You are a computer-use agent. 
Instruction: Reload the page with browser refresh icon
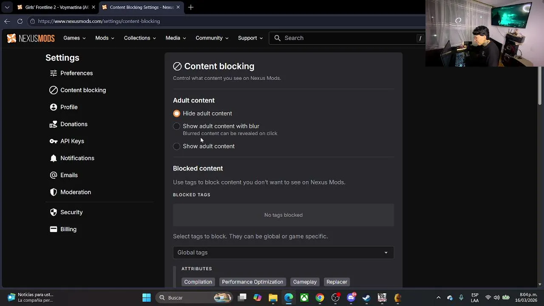[20, 21]
